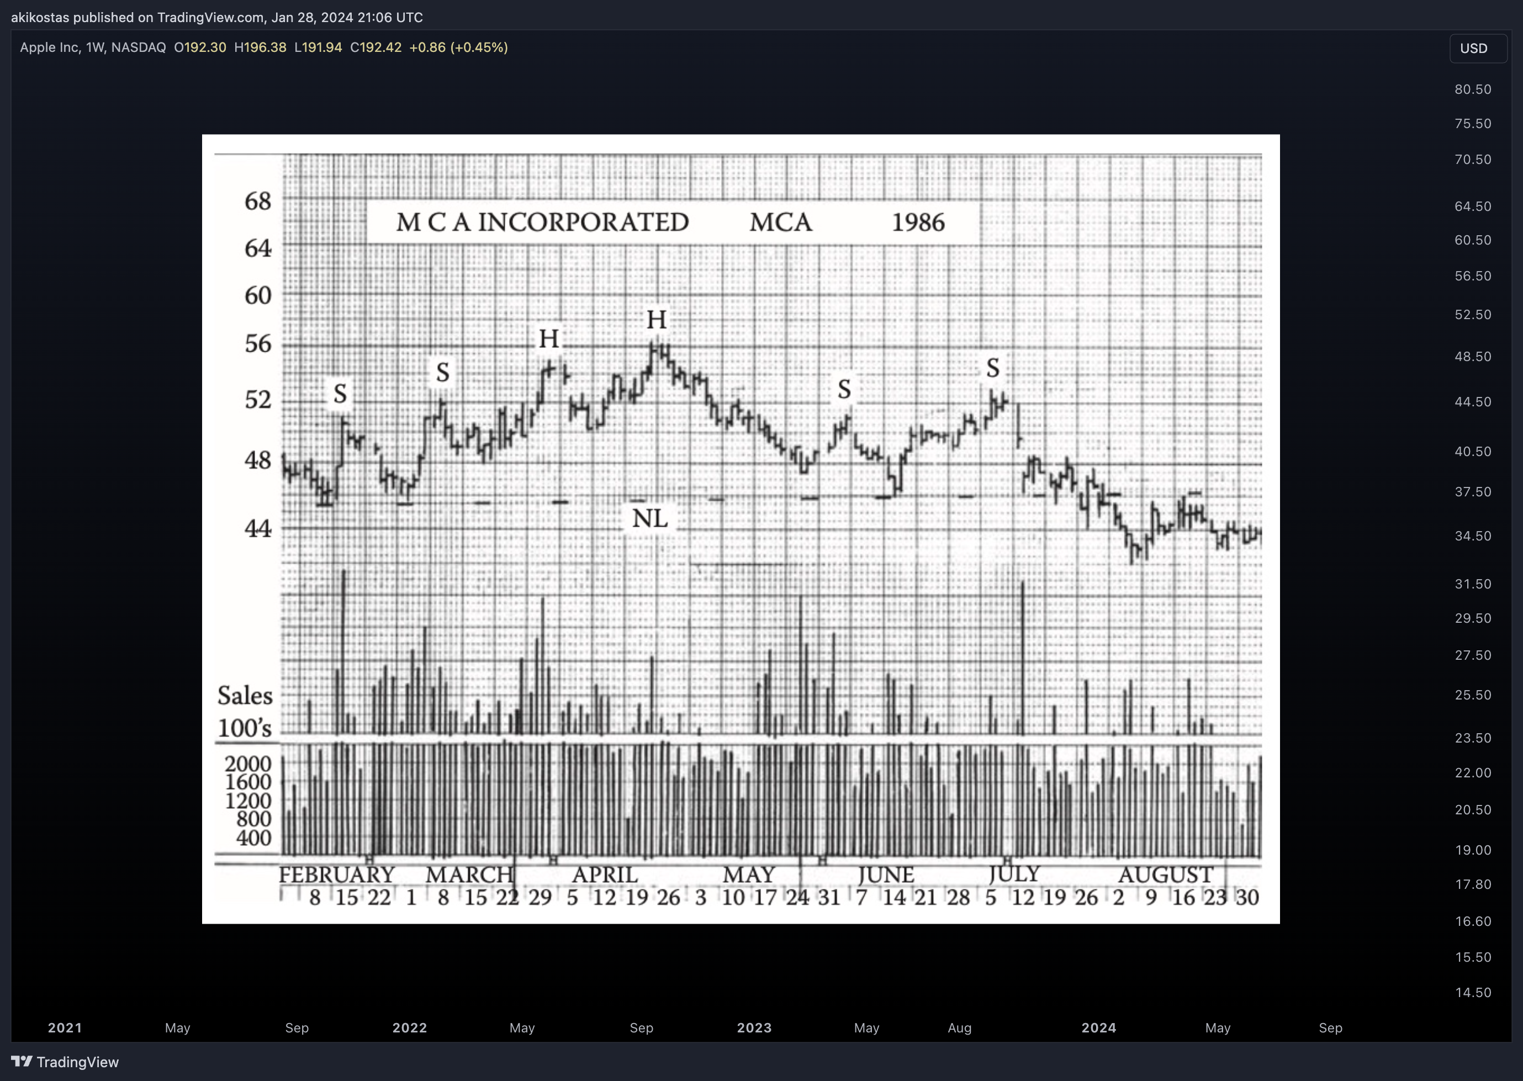Screen dimensions: 1523x1081
Task: Click the JUNE month label in the MCA chart
Action: pos(886,875)
